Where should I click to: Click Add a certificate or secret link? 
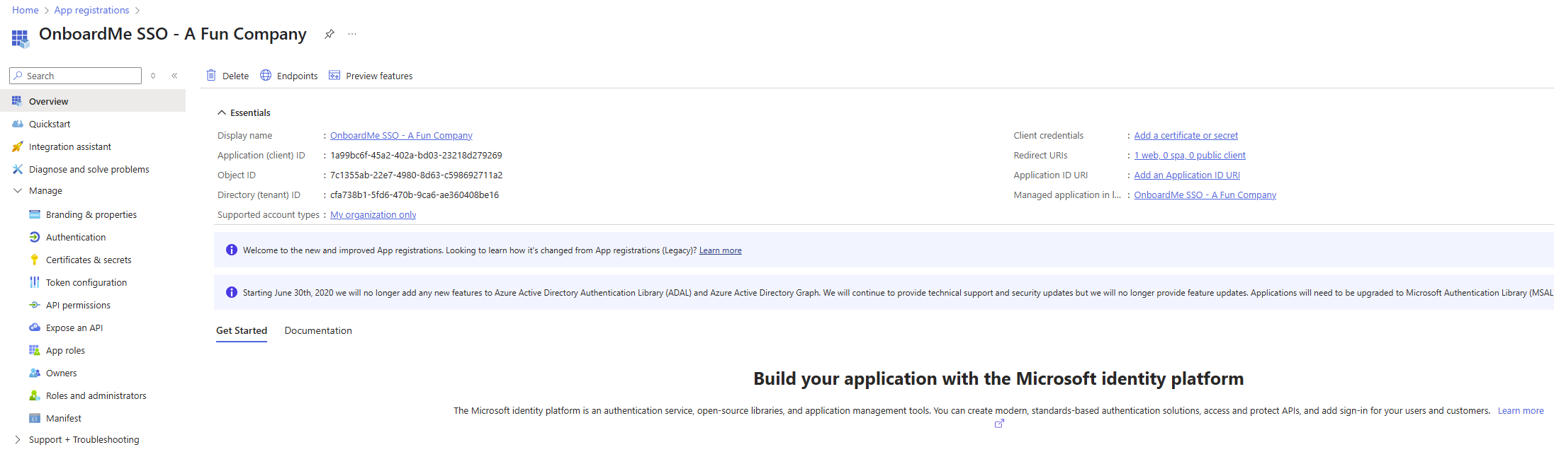pos(1186,135)
